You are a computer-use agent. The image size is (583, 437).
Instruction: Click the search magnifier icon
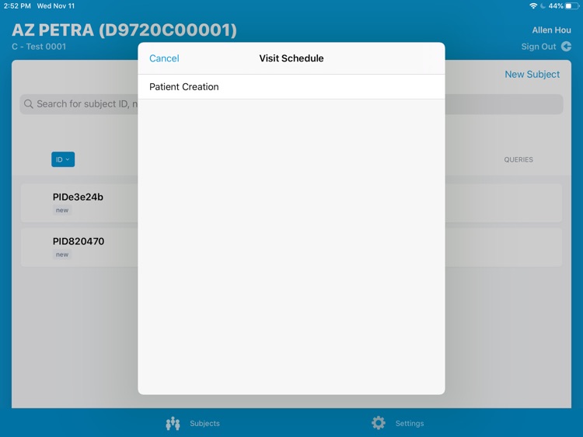tap(28, 104)
